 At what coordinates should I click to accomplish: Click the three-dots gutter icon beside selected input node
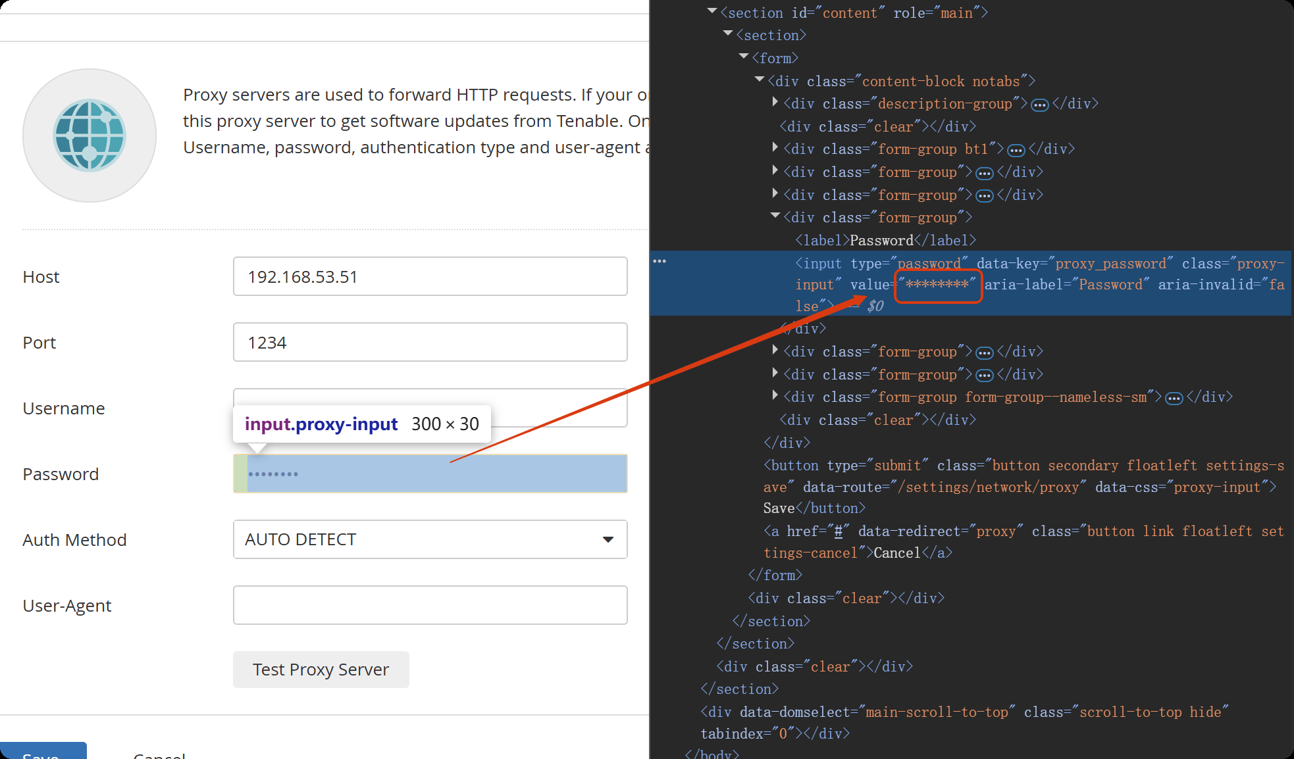[660, 262]
